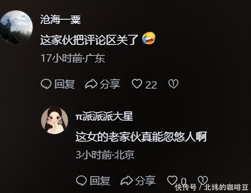Click share arrow icon under first comment
The image size is (251, 193).
[x=91, y=84]
